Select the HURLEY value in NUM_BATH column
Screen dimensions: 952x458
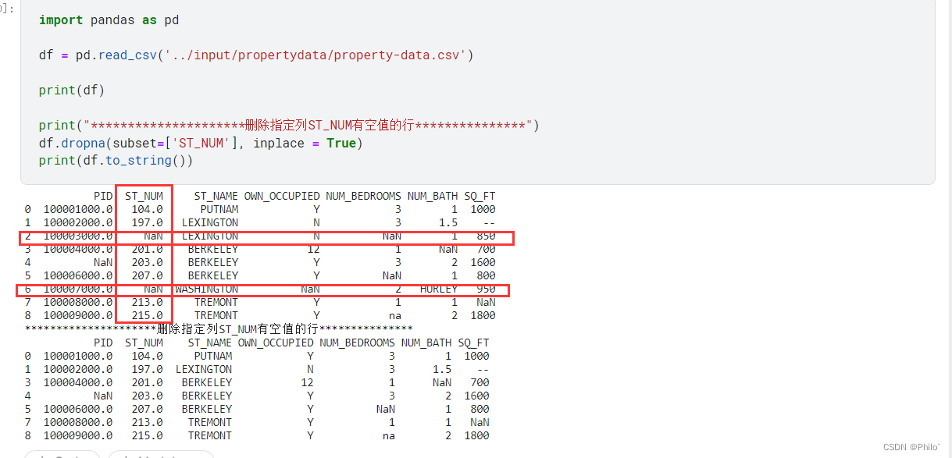click(x=439, y=289)
